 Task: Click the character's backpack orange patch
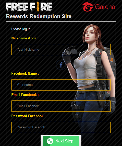[112, 60]
